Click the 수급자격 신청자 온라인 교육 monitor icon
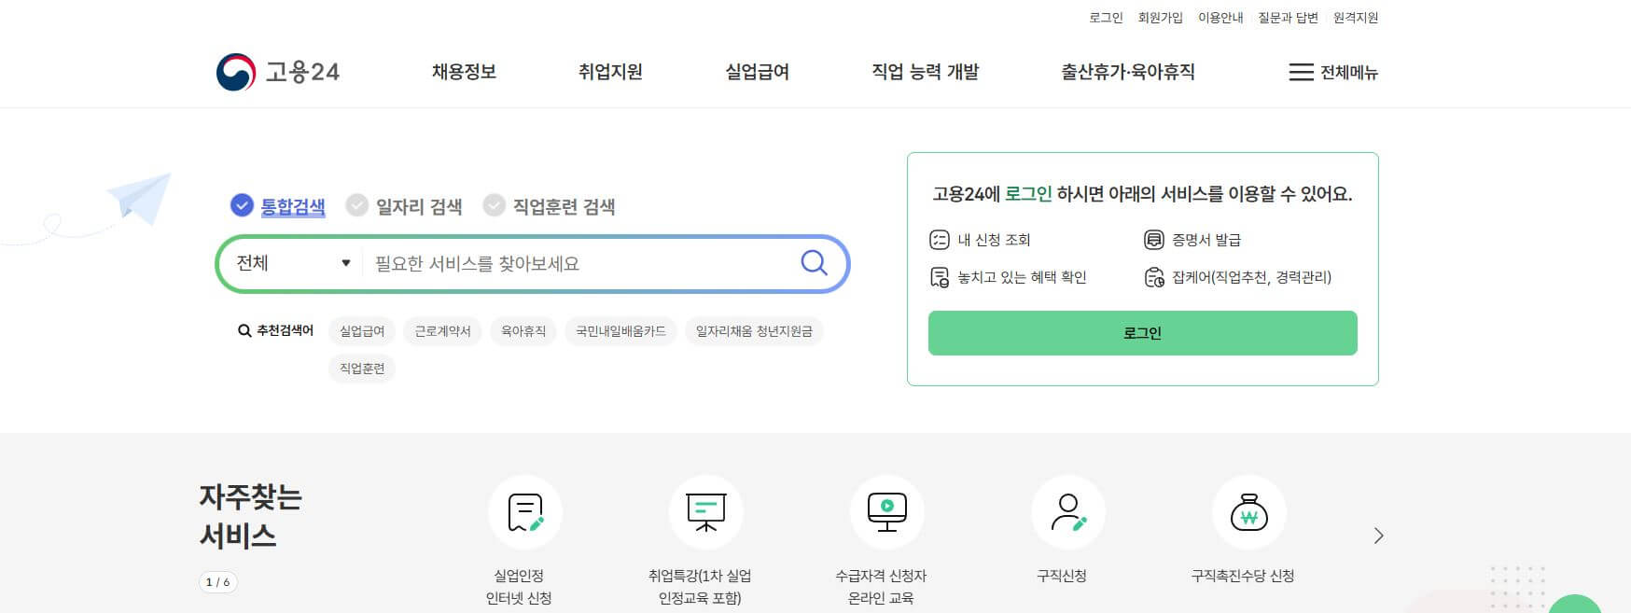 coord(888,512)
